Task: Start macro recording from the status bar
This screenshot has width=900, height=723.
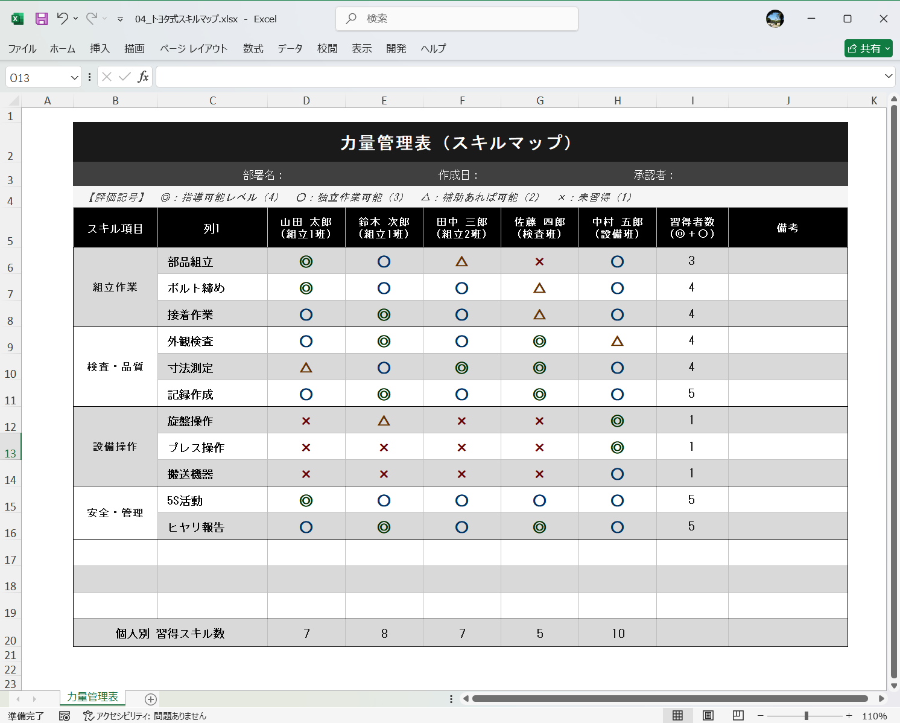Action: click(65, 716)
